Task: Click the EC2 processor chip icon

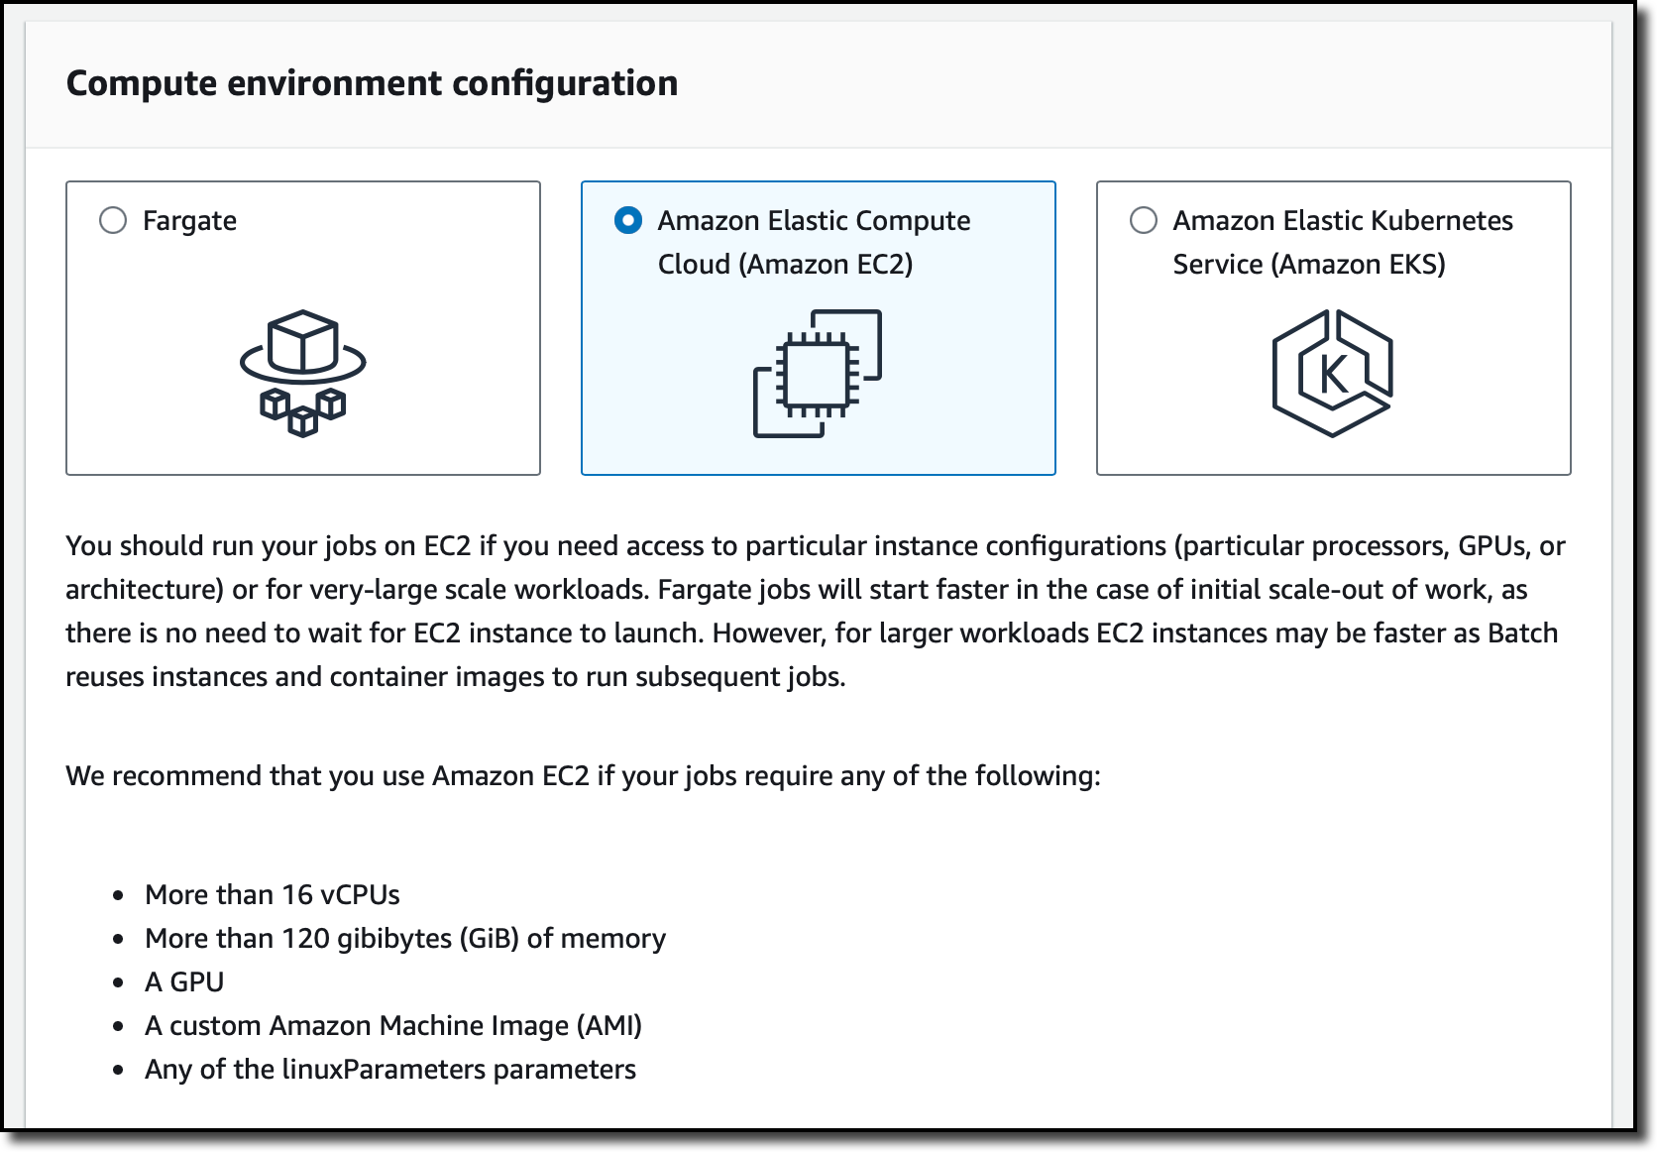Action: 818,374
